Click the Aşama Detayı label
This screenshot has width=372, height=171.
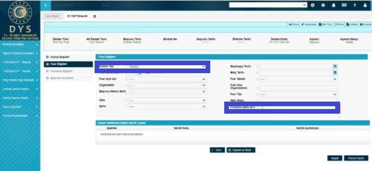(349, 39)
